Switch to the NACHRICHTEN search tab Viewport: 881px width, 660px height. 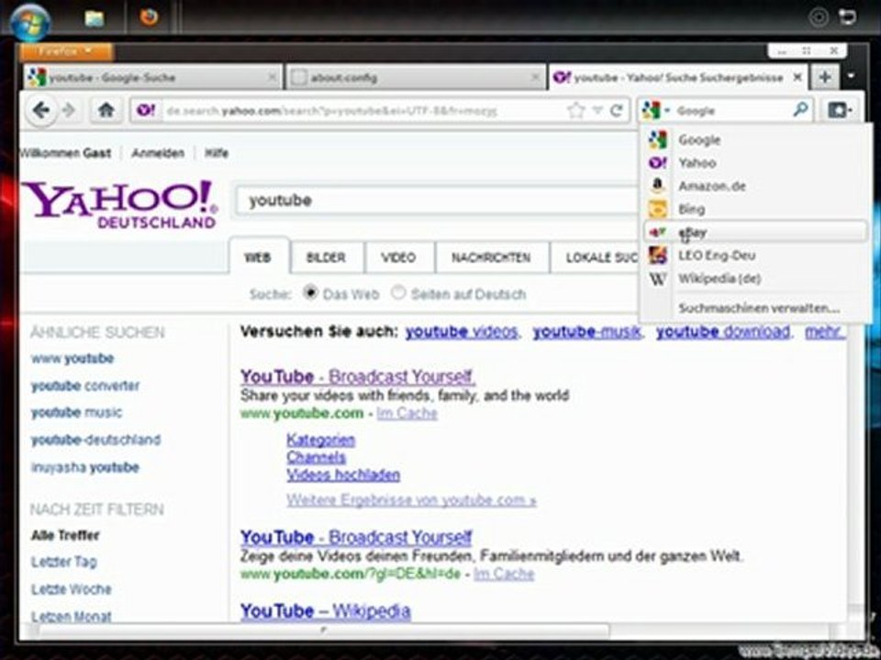click(x=491, y=258)
